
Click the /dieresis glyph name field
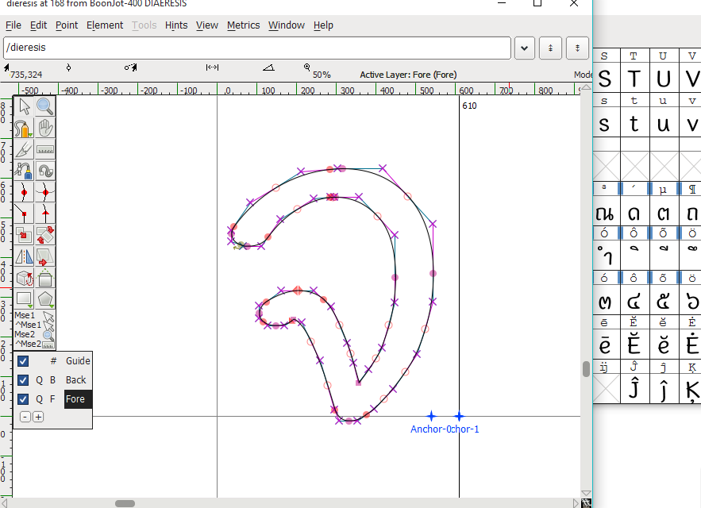257,48
